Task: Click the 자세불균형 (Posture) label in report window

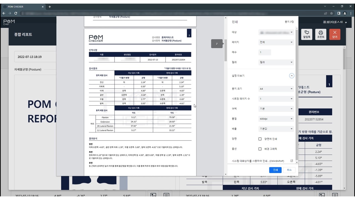Action: [x=28, y=69]
